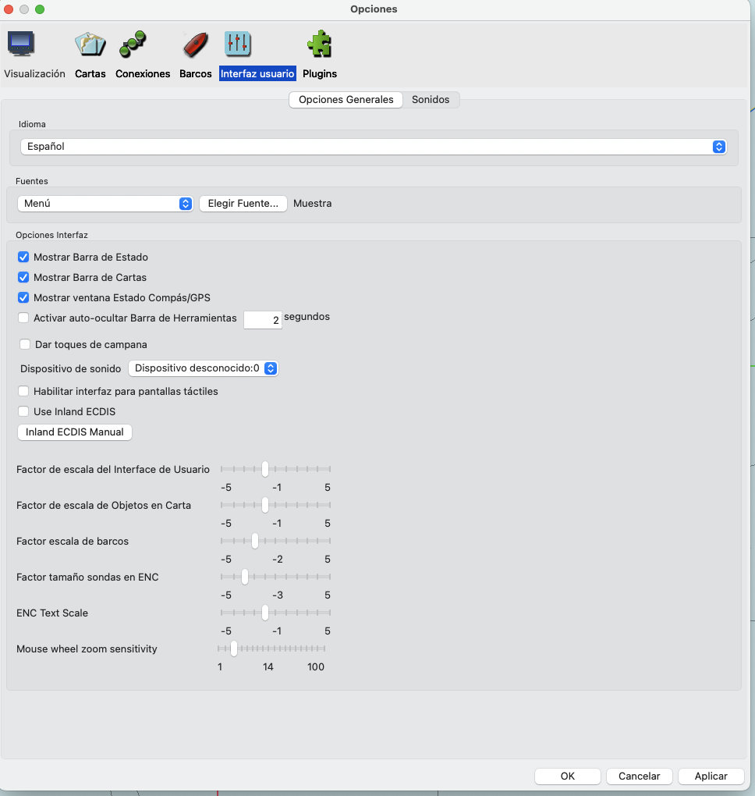This screenshot has width=755, height=796.
Task: Uncheck Mostrar Barra de Cartas
Action: coord(23,277)
